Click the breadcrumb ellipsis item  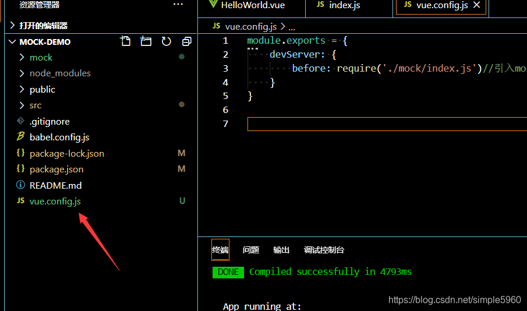click(x=292, y=27)
